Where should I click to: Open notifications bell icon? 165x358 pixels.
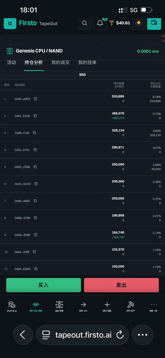pyautogui.click(x=100, y=23)
